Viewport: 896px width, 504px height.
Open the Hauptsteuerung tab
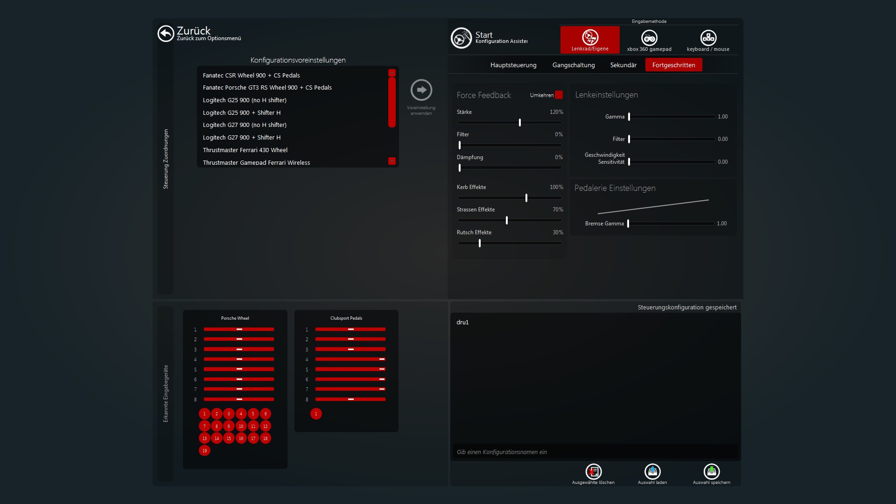(x=513, y=65)
